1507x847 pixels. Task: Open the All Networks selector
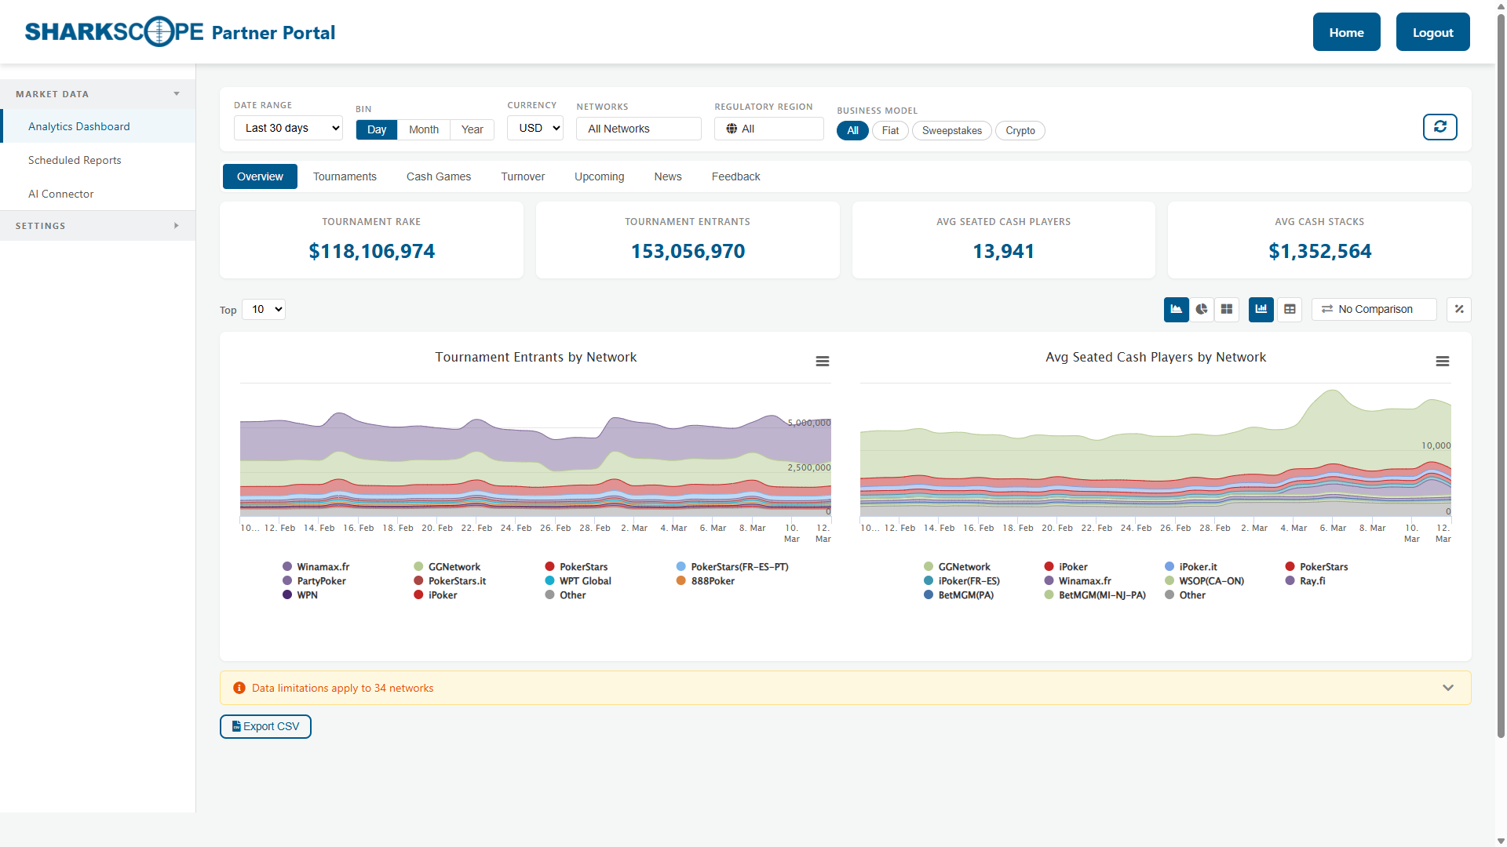[638, 129]
